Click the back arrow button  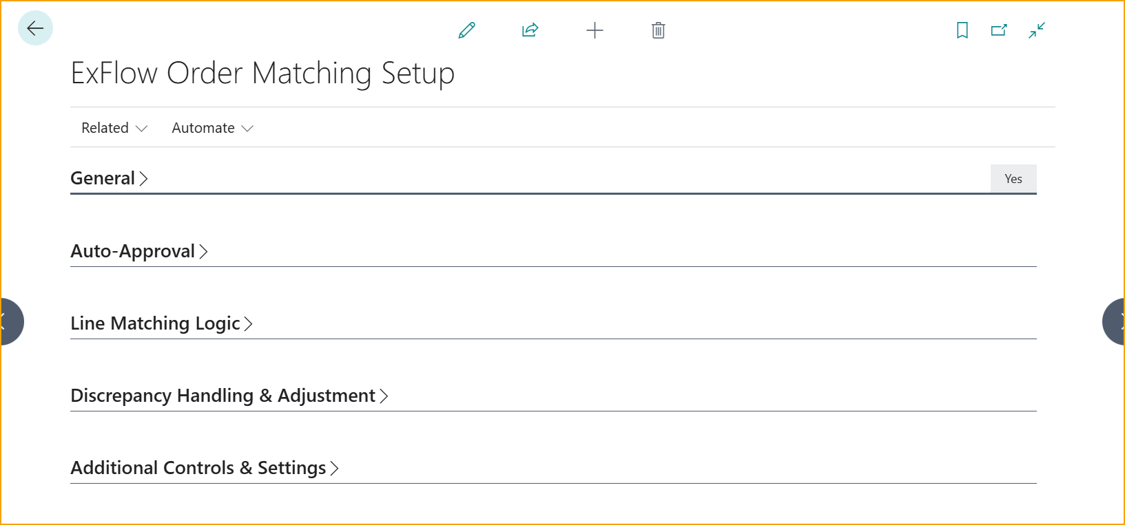click(35, 28)
